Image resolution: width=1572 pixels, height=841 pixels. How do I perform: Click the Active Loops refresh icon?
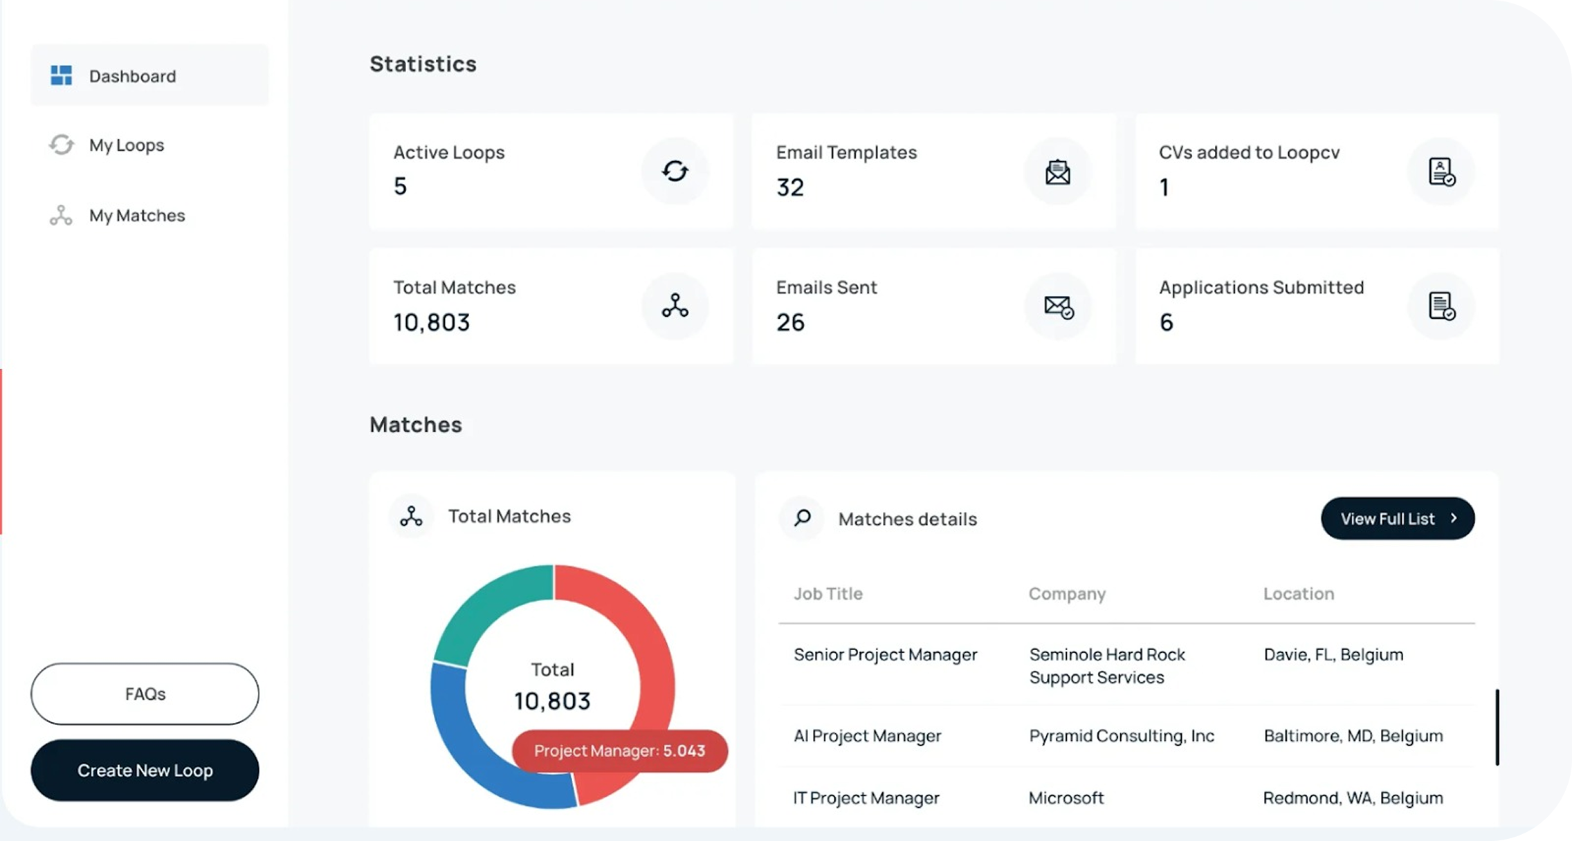(675, 171)
